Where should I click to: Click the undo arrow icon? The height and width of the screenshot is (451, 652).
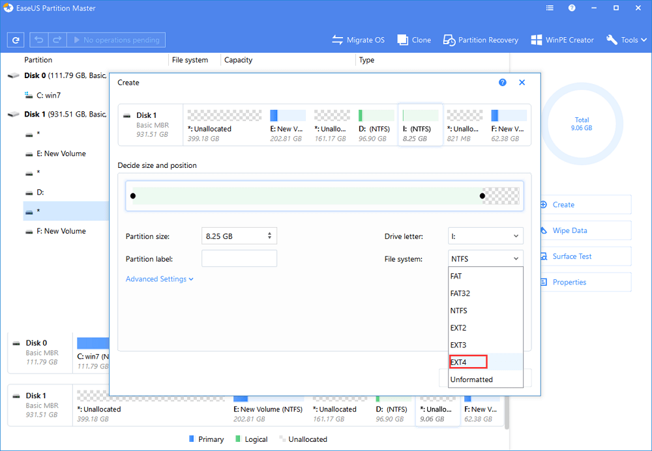coord(38,40)
